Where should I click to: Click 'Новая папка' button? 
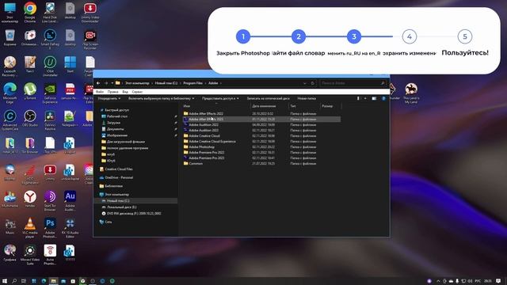[x=307, y=98]
